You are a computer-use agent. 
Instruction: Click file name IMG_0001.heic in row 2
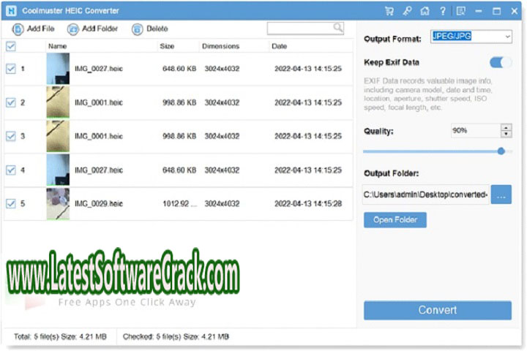pyautogui.click(x=99, y=102)
